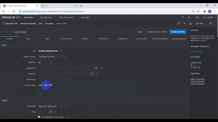Expand App Builder menu arrow

pos(35,17)
